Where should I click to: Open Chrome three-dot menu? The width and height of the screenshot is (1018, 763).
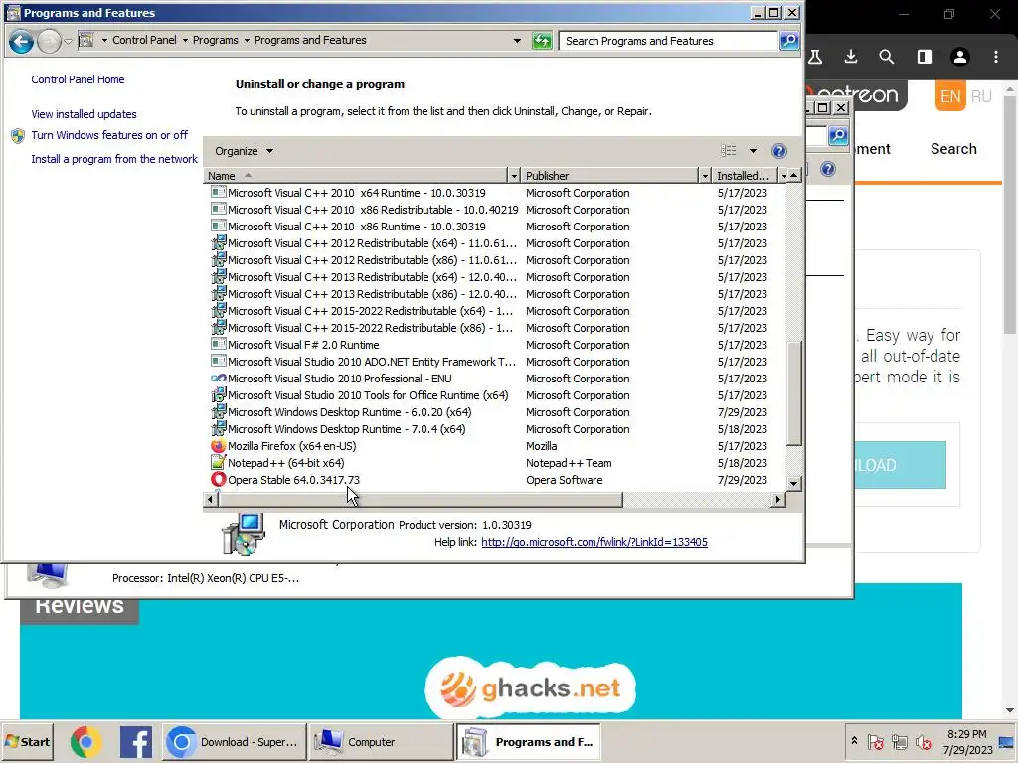click(995, 57)
